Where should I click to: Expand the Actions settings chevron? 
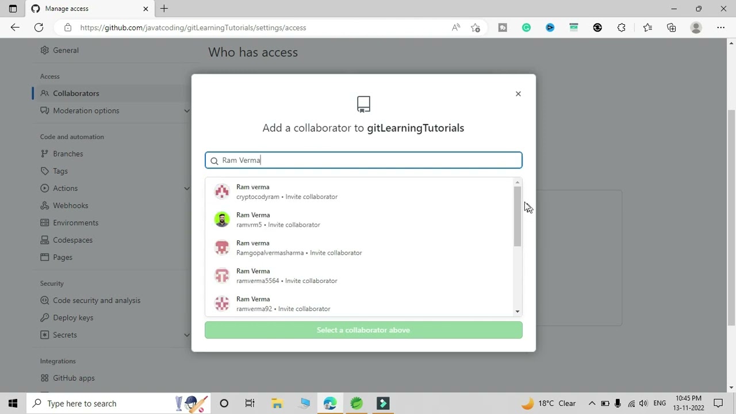point(186,188)
